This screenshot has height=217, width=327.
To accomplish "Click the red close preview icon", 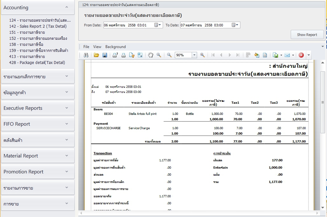I will click(301, 55).
